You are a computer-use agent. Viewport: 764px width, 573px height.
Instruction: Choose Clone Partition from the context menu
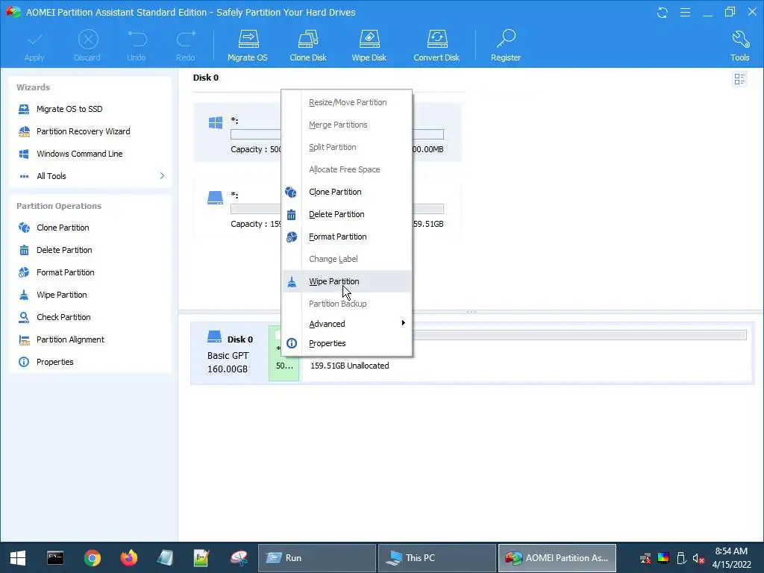pyautogui.click(x=347, y=192)
